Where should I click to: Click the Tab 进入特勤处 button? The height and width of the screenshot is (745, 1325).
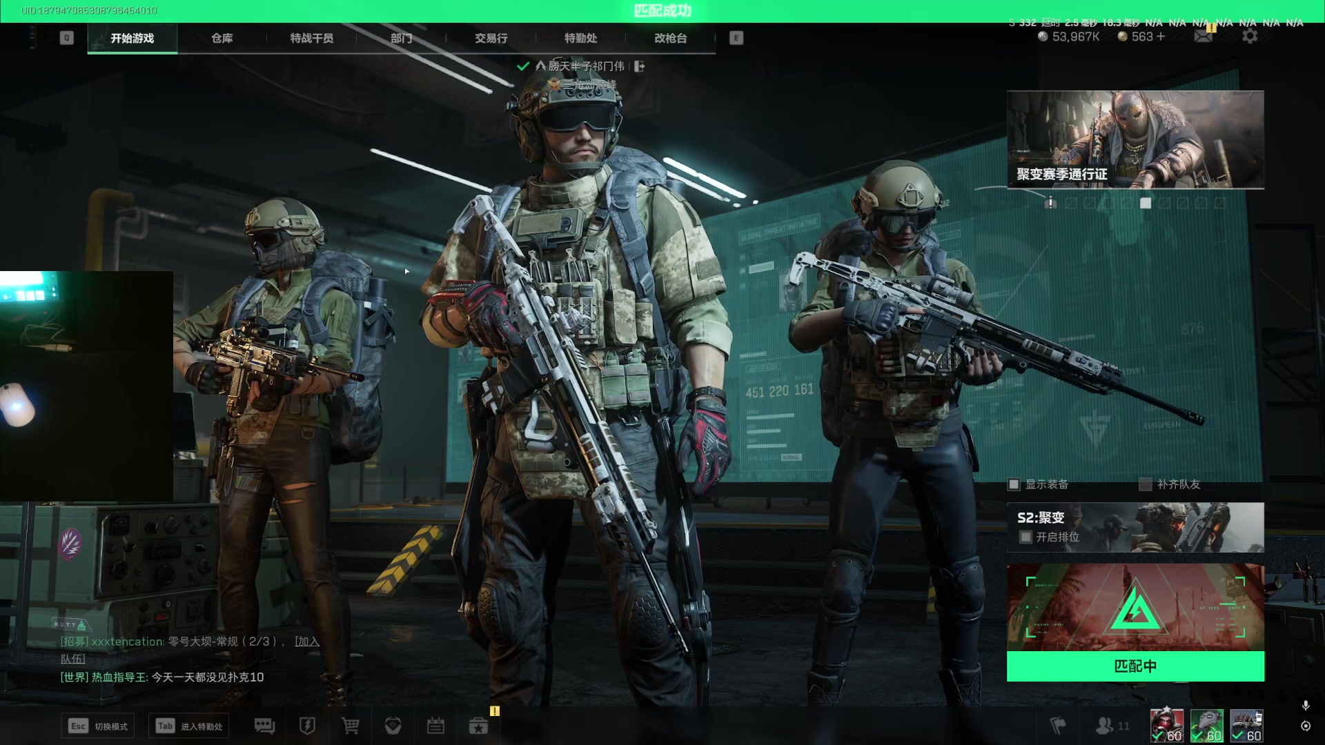click(x=189, y=726)
